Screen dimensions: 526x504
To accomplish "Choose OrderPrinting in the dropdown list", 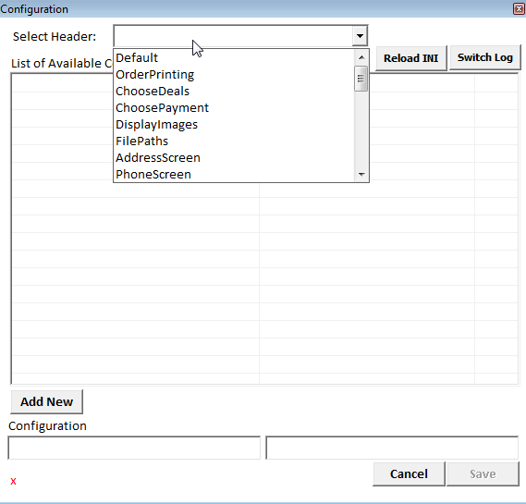I will click(x=234, y=75).
